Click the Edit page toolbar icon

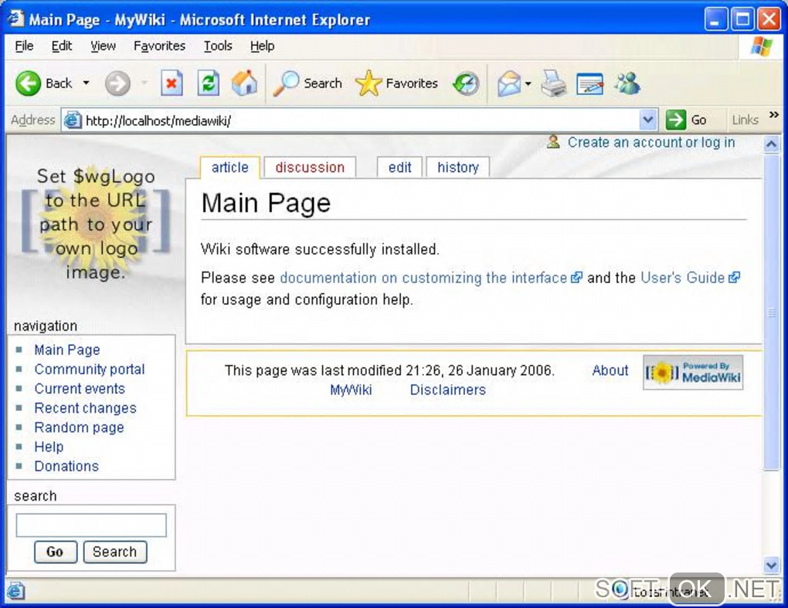coord(590,84)
